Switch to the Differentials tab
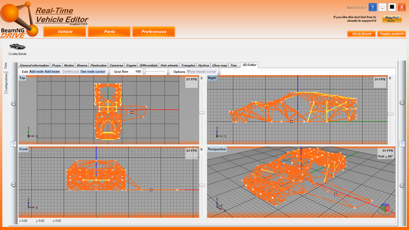409x230 pixels. [149, 65]
